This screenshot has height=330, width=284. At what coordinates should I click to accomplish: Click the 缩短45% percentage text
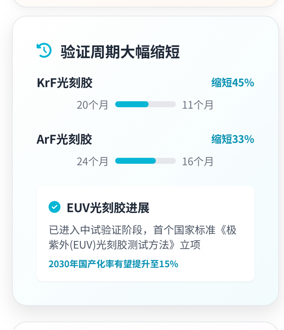[233, 82]
